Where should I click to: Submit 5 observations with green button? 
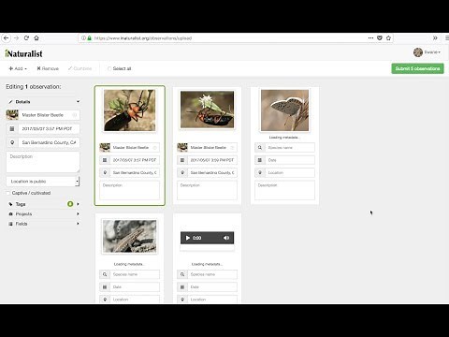[x=417, y=68]
